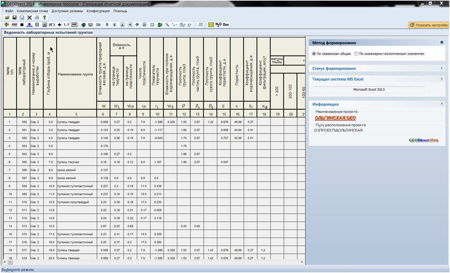The width and height of the screenshot is (450, 273).
Task: Click the globe icon in toolbar
Action: (83, 25)
